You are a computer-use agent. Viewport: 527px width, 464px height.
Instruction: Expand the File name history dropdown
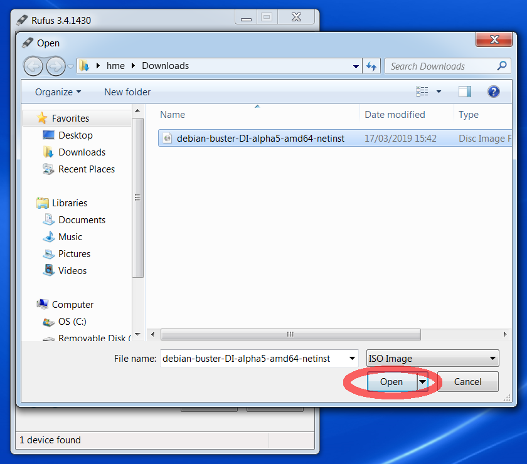[x=352, y=359]
